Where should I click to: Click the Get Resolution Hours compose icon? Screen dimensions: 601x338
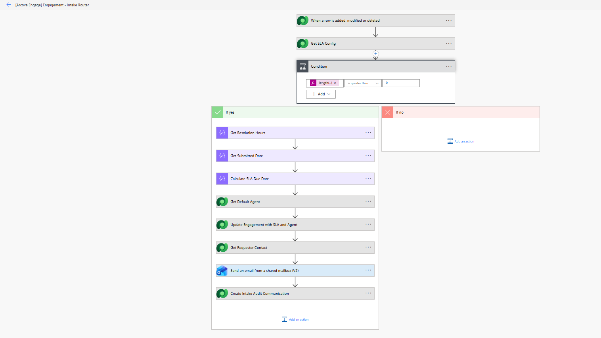(x=222, y=133)
